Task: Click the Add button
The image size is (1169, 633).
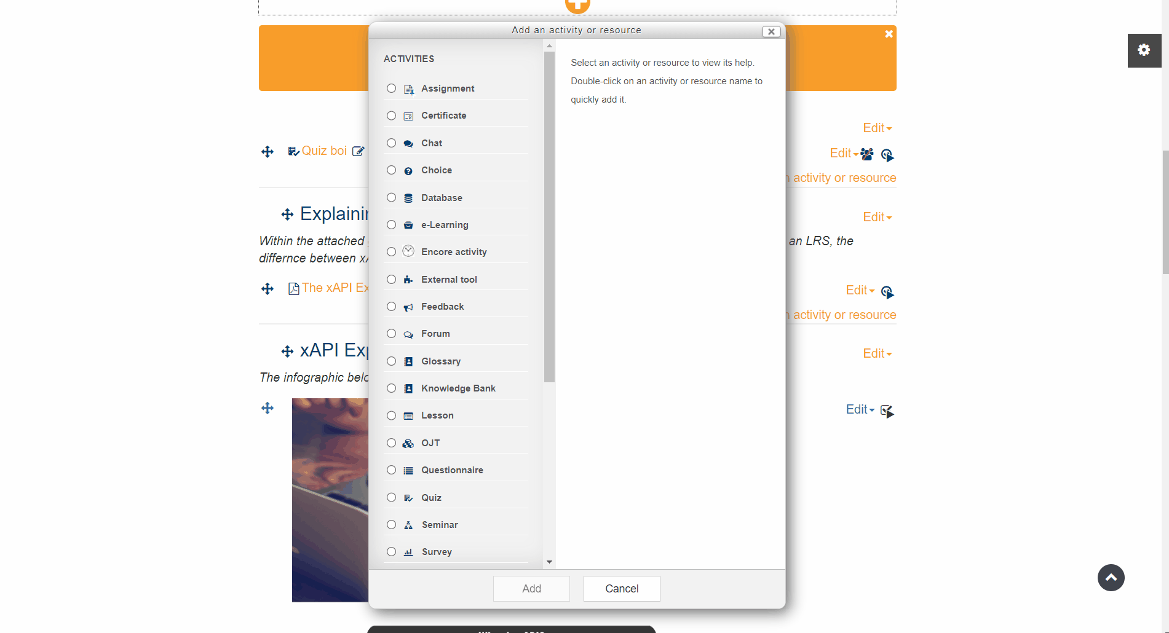Action: point(531,588)
